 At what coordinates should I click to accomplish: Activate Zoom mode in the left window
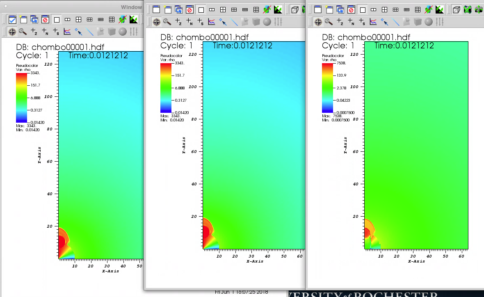pyautogui.click(x=23, y=32)
